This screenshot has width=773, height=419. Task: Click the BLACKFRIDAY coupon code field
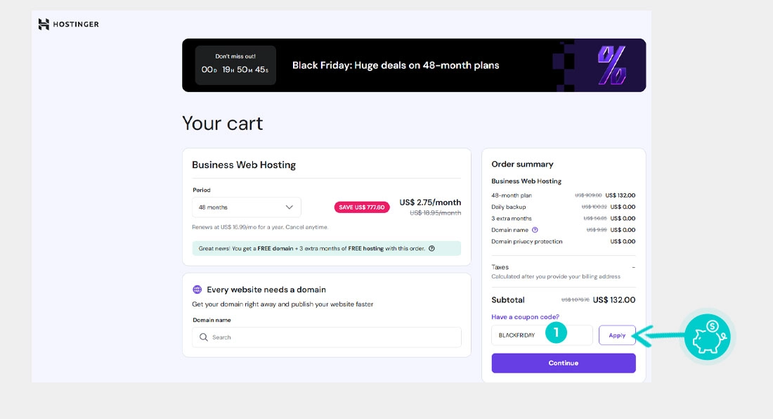(x=520, y=335)
